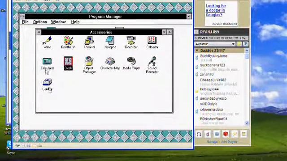
Task: Open Skype desktop shortcut
Action: coord(9,147)
